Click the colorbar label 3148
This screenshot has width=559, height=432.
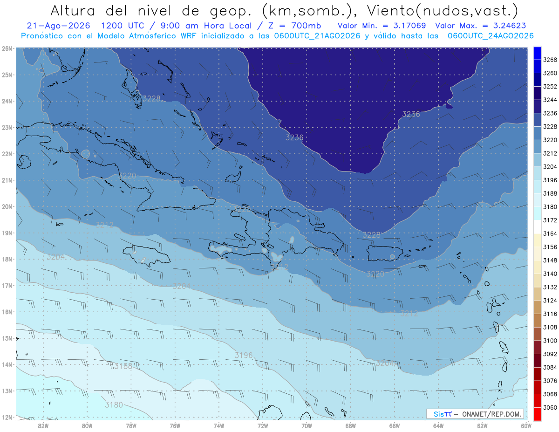point(550,260)
